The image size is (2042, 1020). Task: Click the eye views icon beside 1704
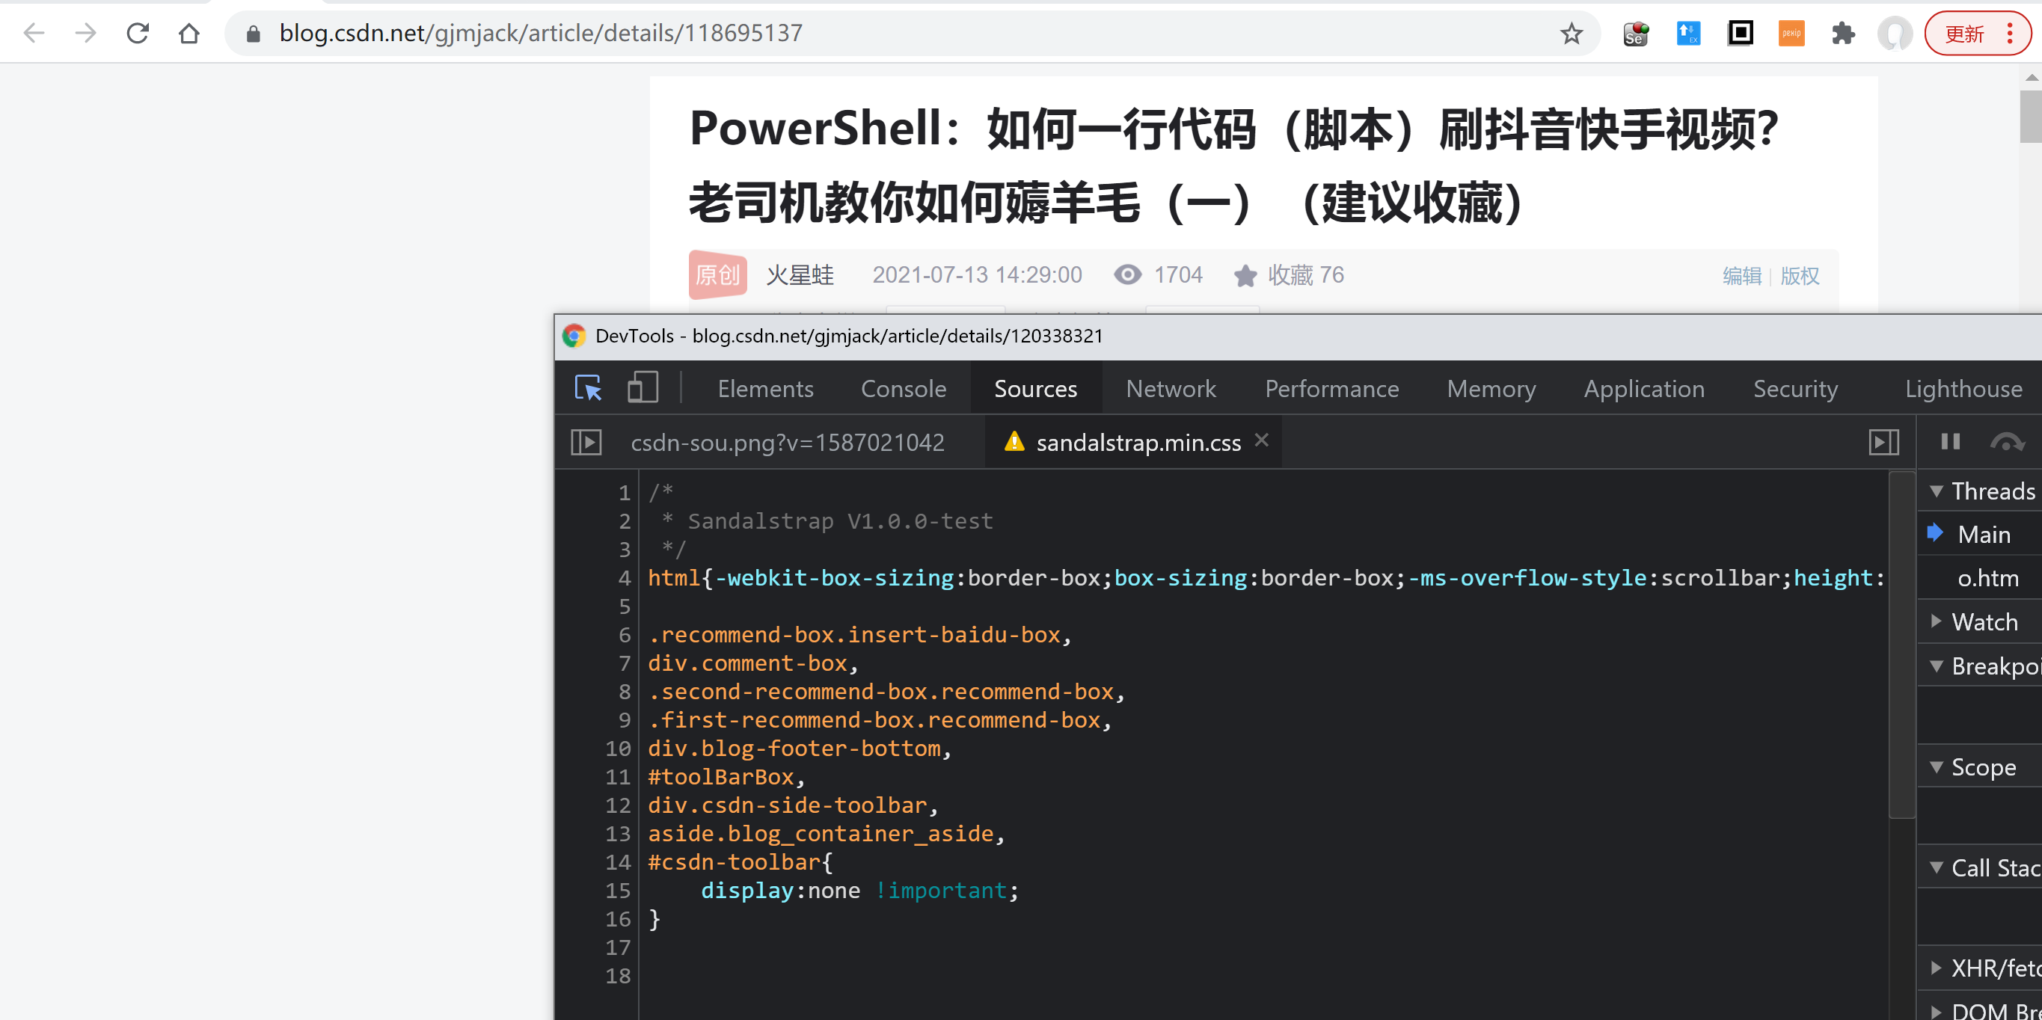1127,274
